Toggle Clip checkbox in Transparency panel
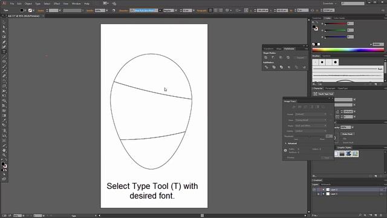Screen dimensions: 387x218 point(342,139)
